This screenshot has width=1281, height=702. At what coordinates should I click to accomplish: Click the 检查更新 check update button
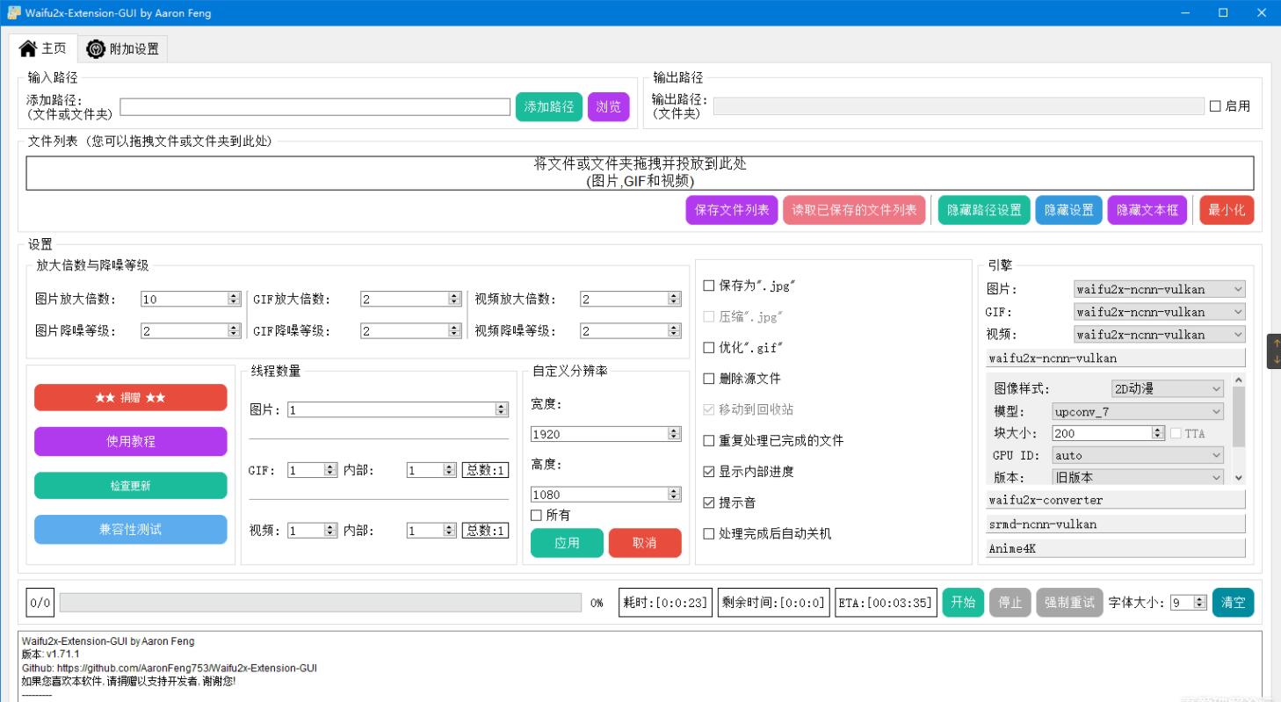tap(130, 485)
